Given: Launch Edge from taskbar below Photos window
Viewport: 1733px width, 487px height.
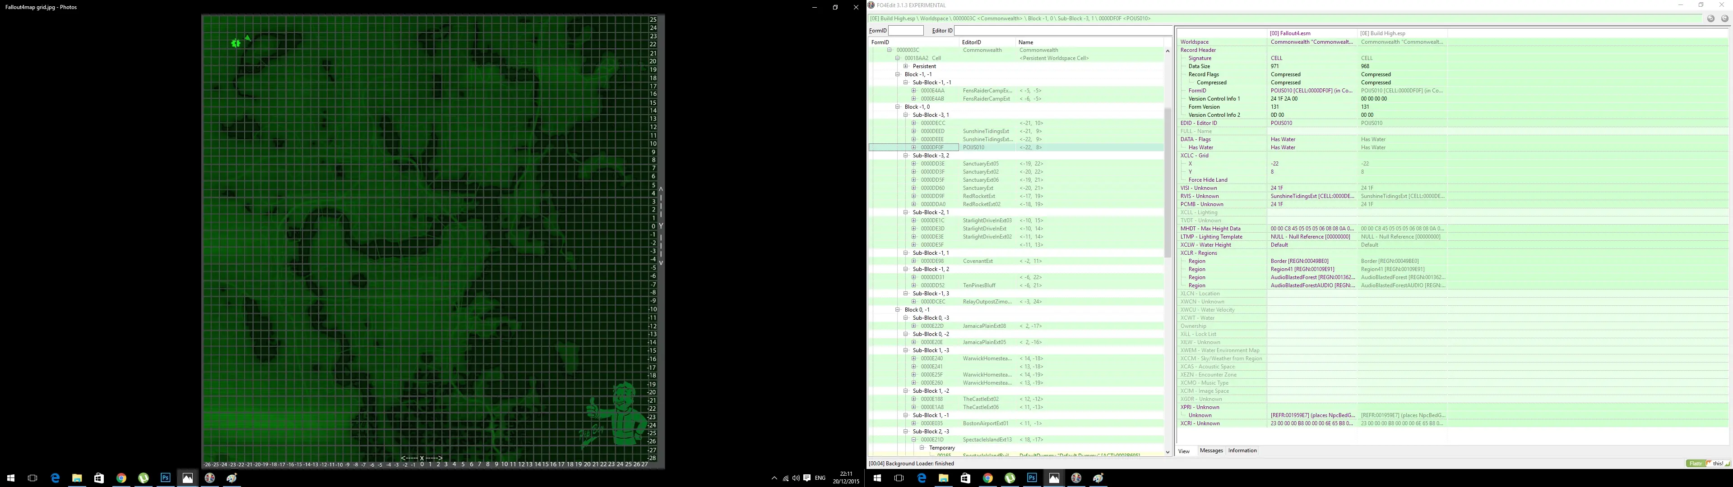Looking at the screenshot, I should pos(55,478).
